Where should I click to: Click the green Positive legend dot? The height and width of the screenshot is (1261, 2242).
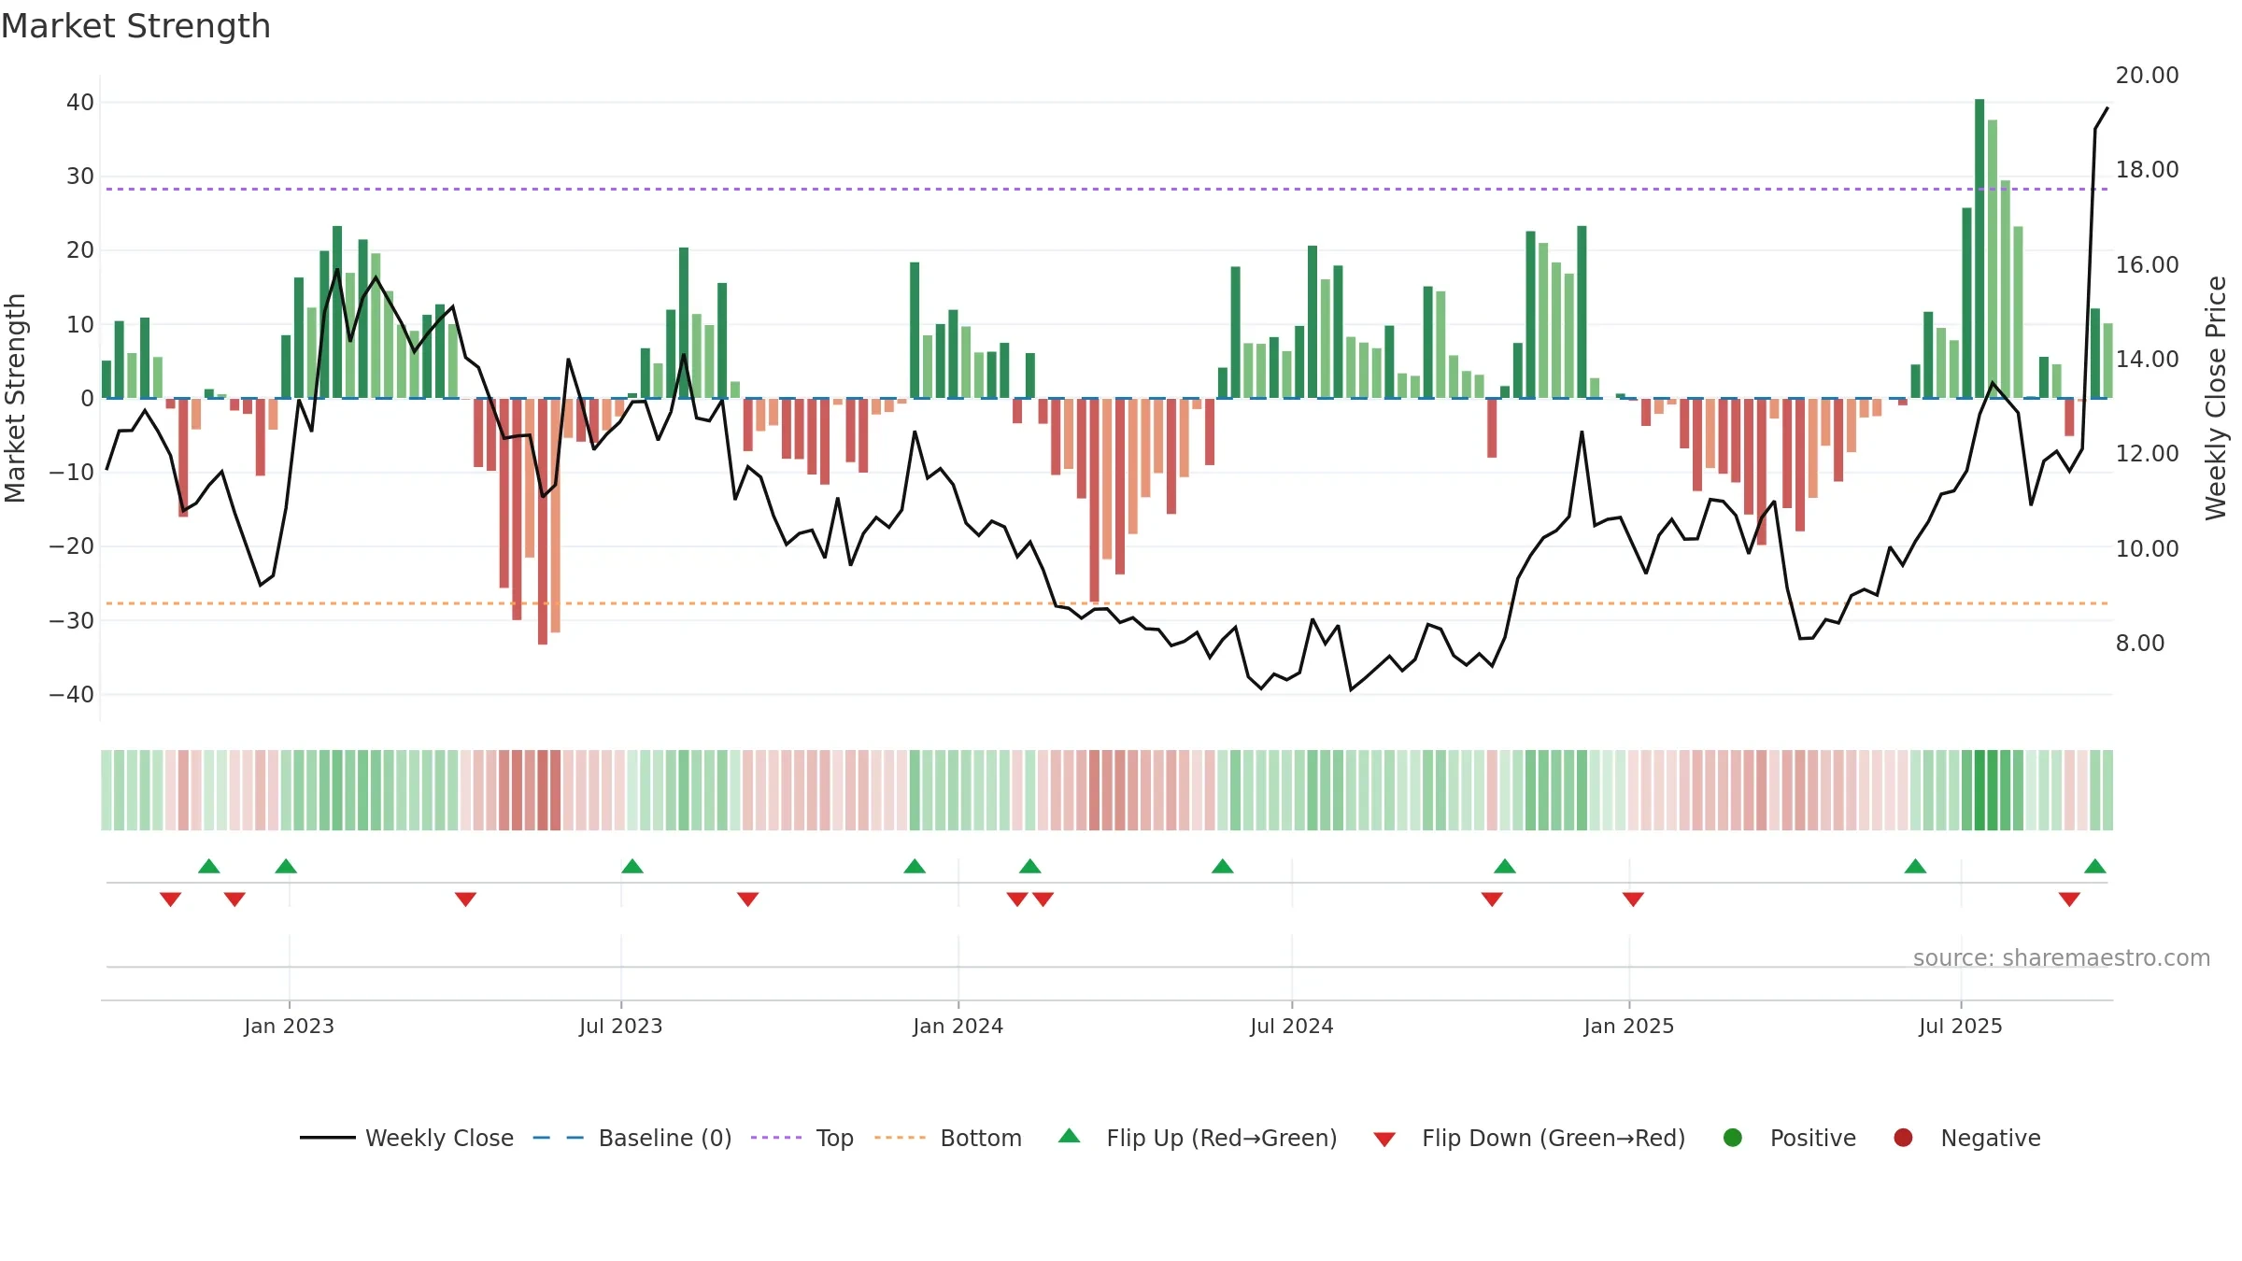pyautogui.click(x=1733, y=1138)
